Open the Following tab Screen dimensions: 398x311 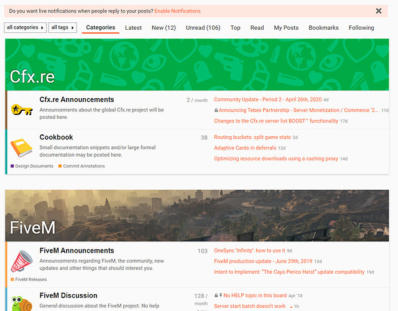(x=361, y=27)
